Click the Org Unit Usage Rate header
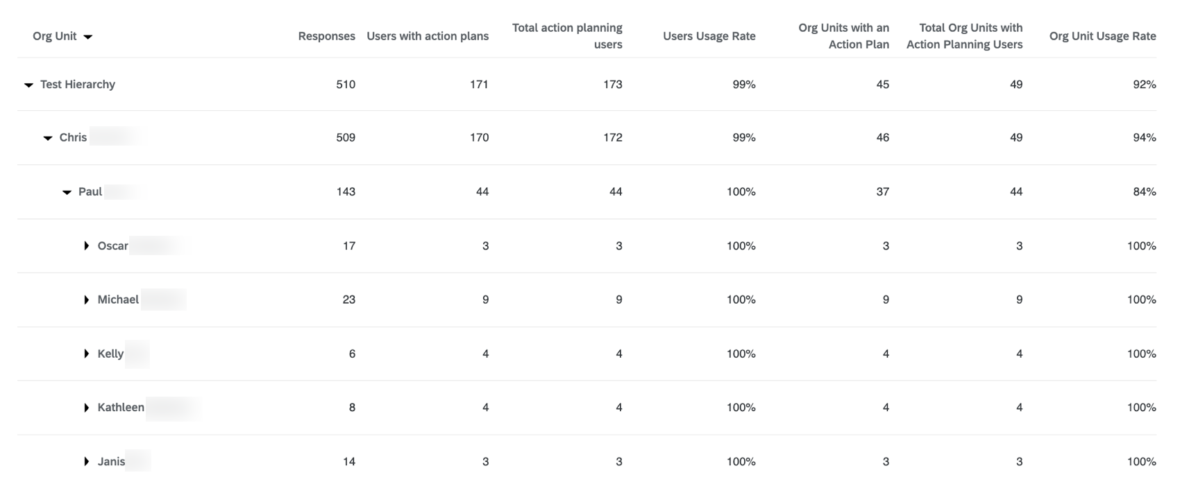 point(1102,36)
